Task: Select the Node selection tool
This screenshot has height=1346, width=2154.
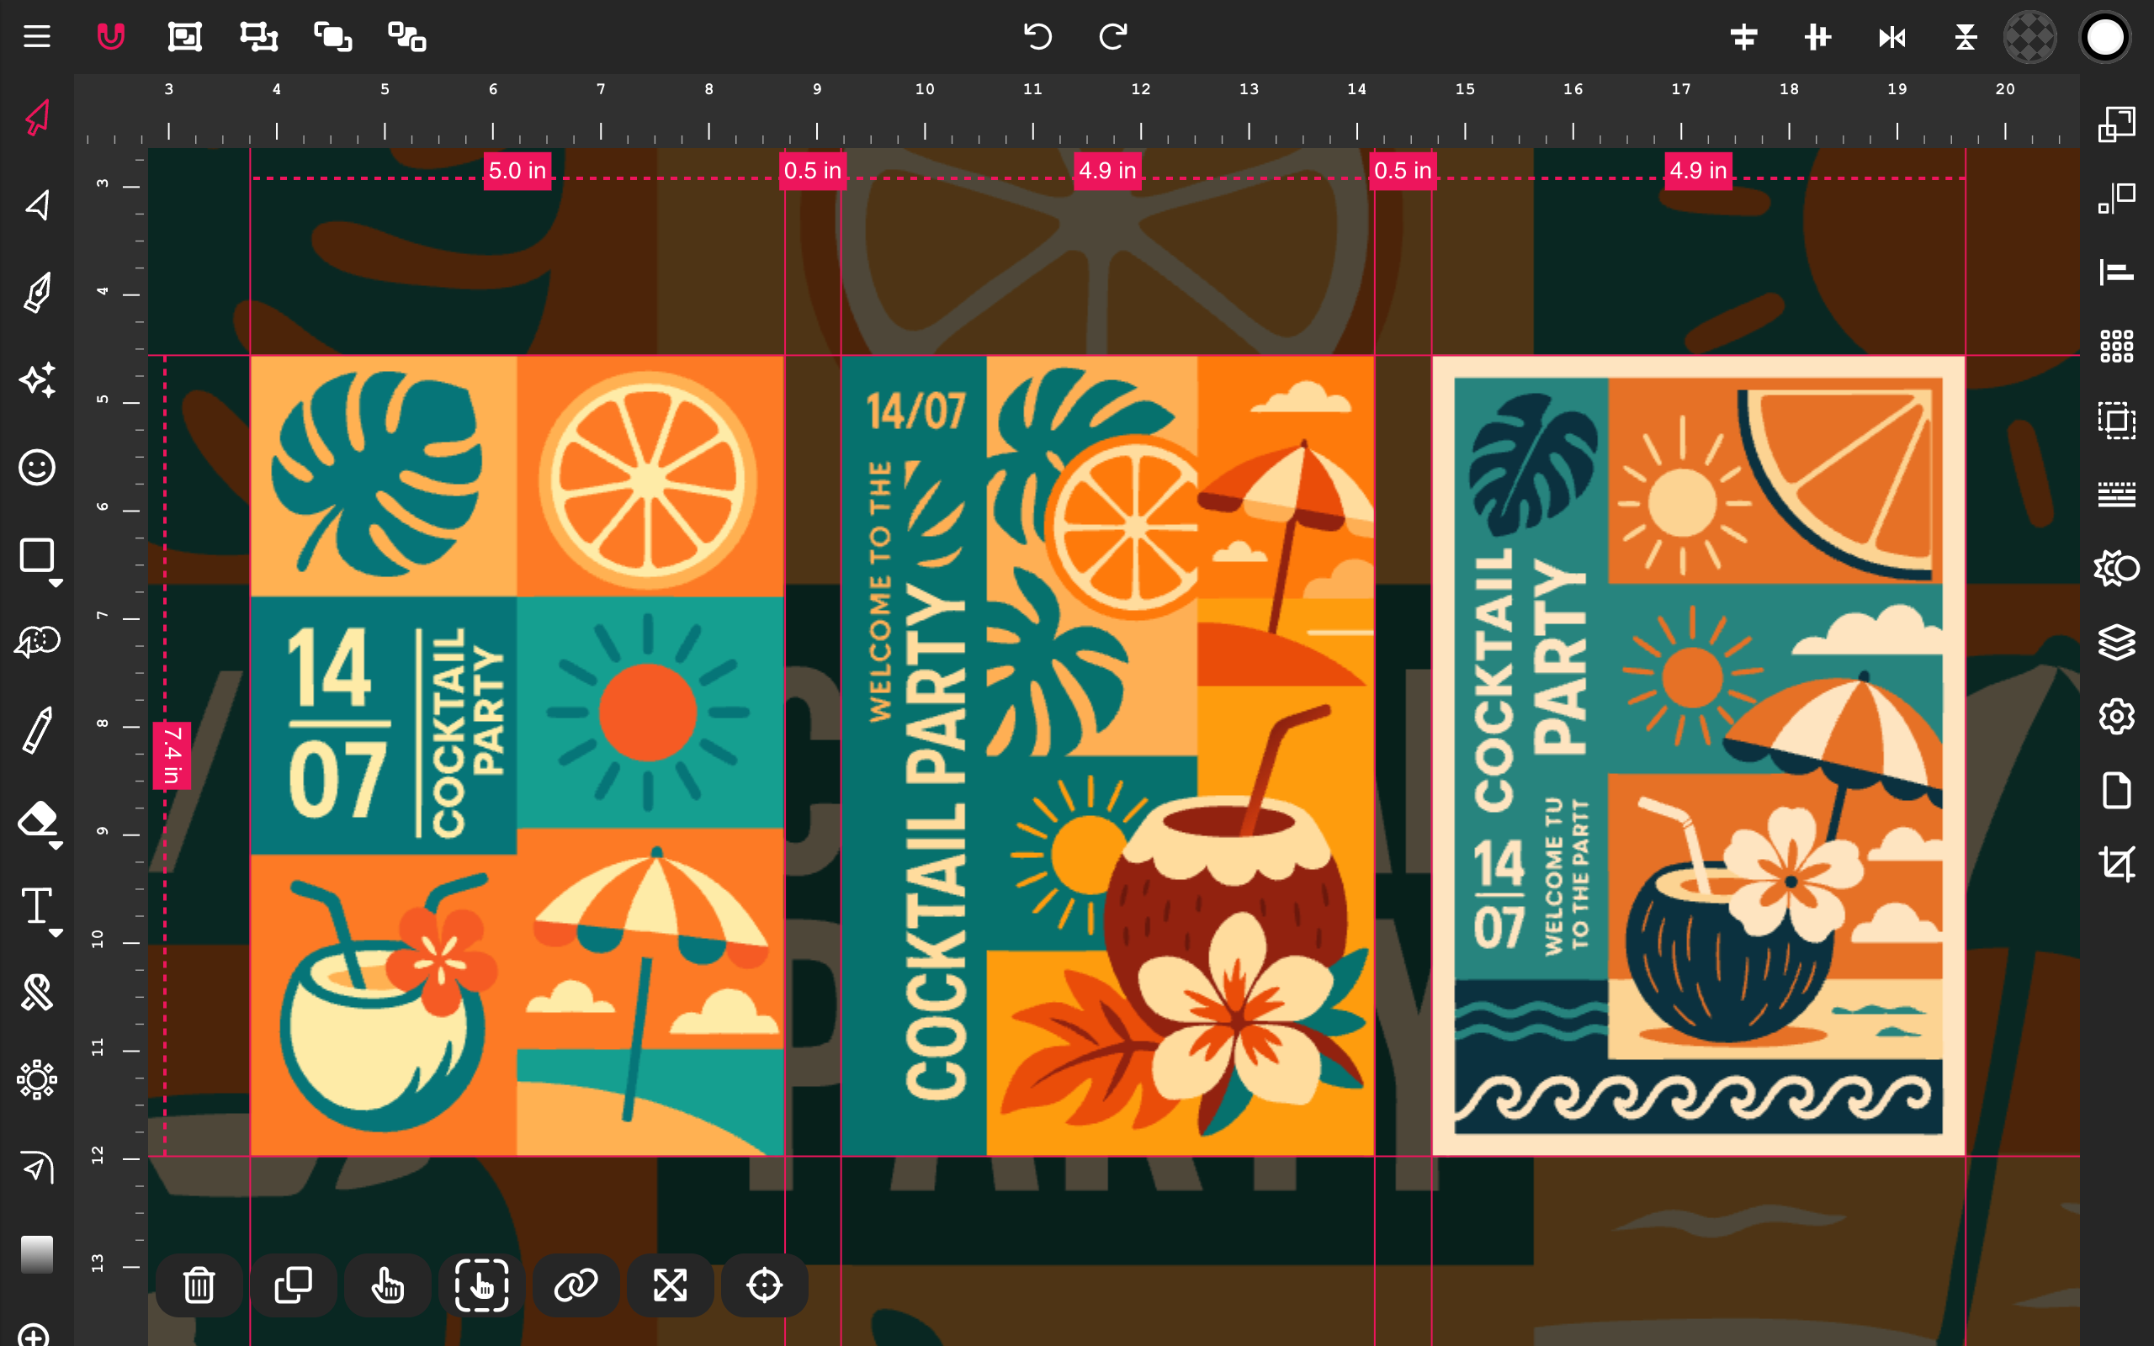Action: [36, 205]
